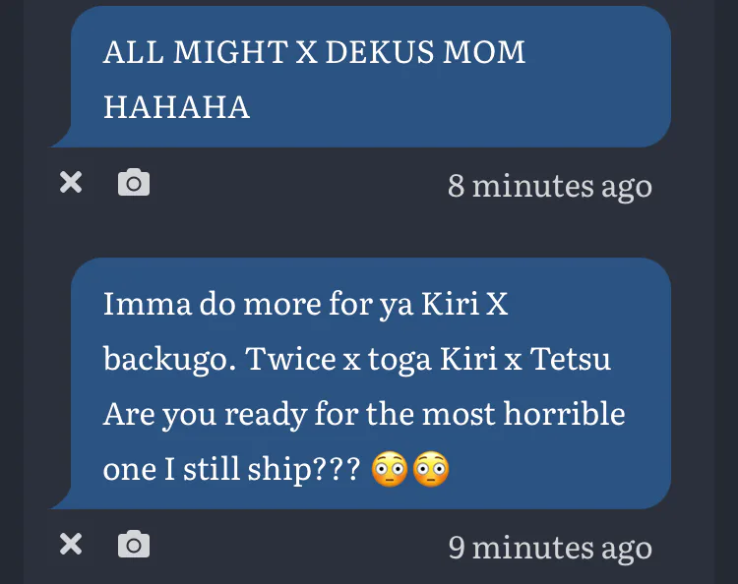Click camera icon under the HAHAHA message
Screen dimensions: 738x584
click(134, 182)
